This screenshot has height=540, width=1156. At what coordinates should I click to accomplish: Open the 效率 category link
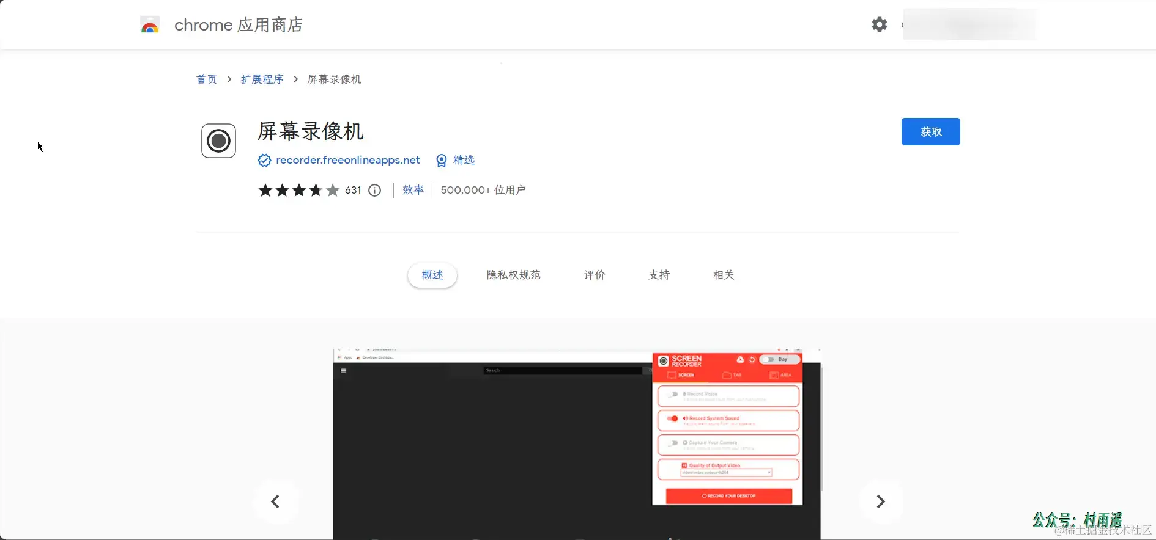(x=413, y=190)
